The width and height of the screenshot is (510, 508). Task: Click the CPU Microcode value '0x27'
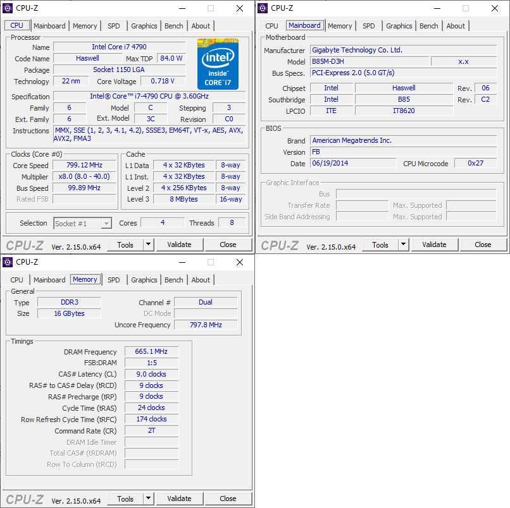click(x=476, y=163)
